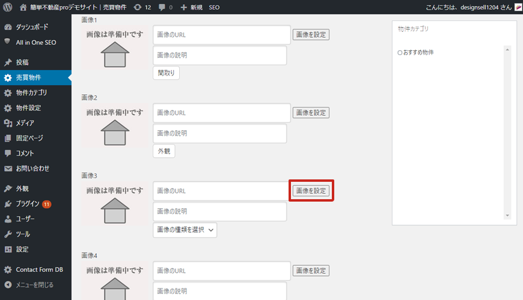Click 画像を設定 button for image 1

[311, 35]
